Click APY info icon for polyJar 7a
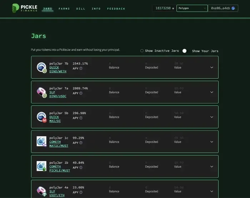The height and width of the screenshot is (198, 250). tap(81, 93)
